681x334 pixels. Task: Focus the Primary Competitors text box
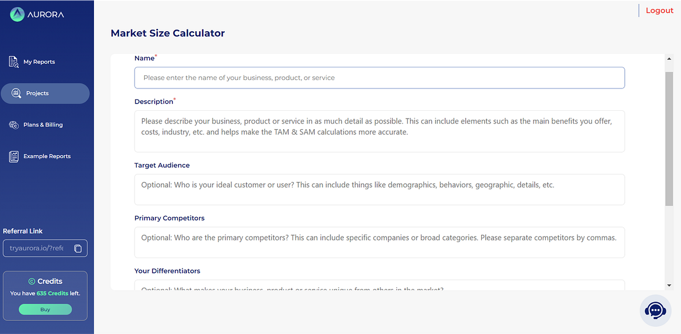379,242
